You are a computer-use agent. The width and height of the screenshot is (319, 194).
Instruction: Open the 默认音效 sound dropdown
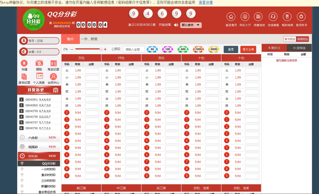(x=191, y=25)
